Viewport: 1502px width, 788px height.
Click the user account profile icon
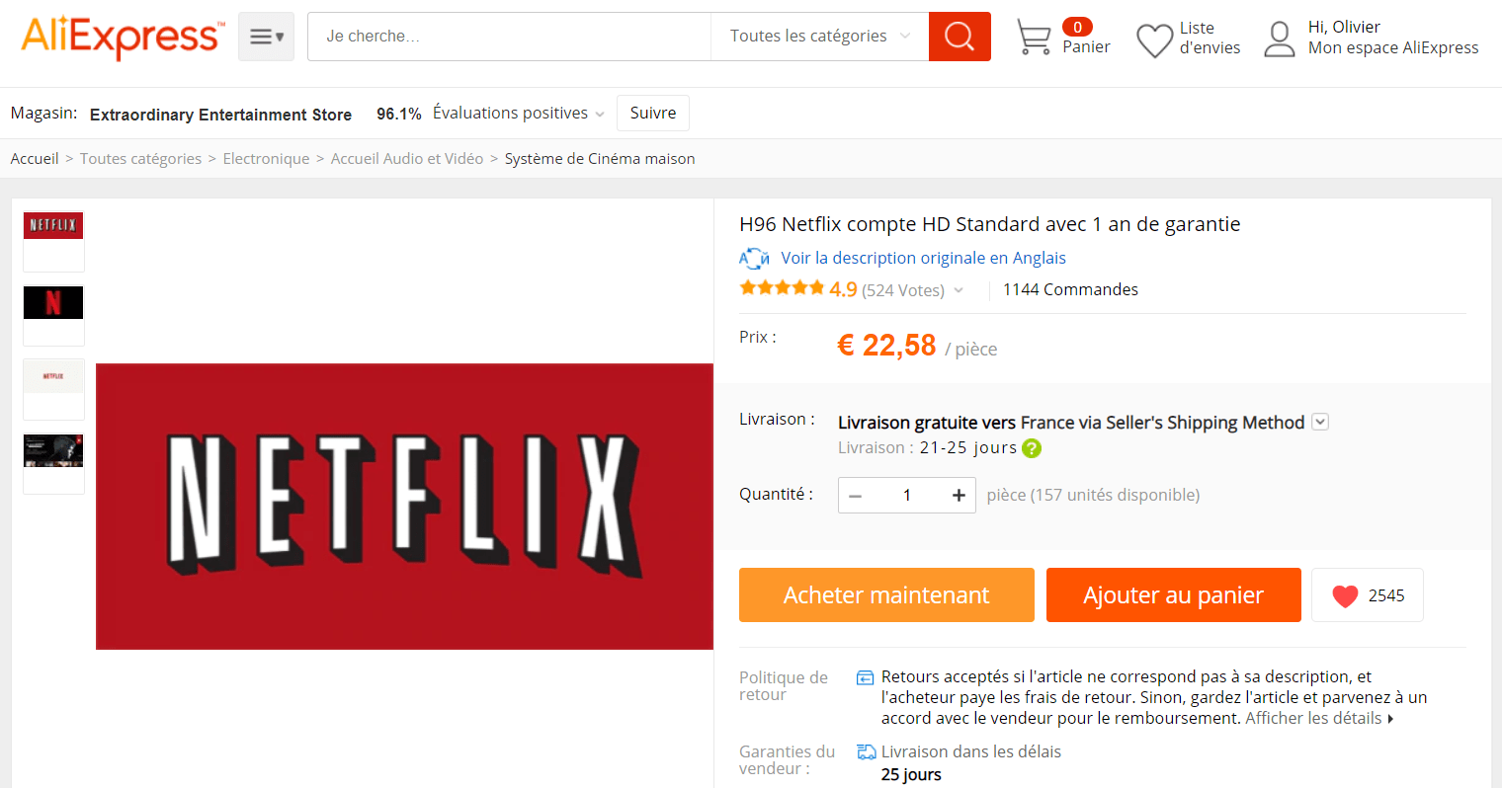click(1280, 39)
